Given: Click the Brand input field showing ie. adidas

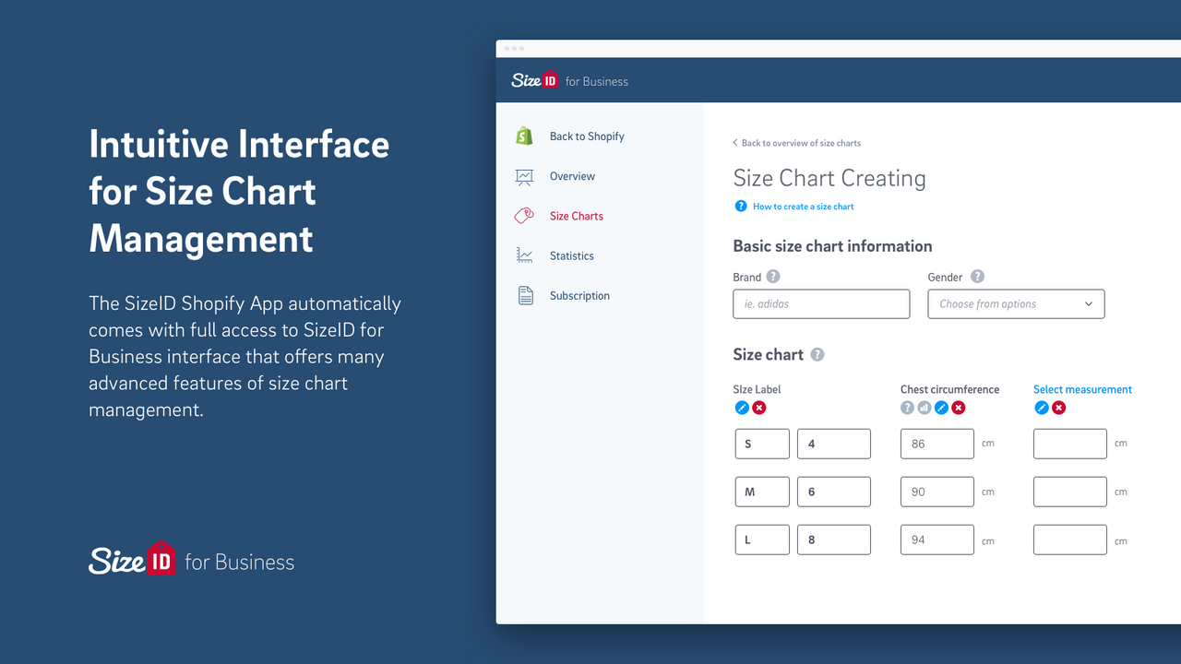Looking at the screenshot, I should [820, 303].
